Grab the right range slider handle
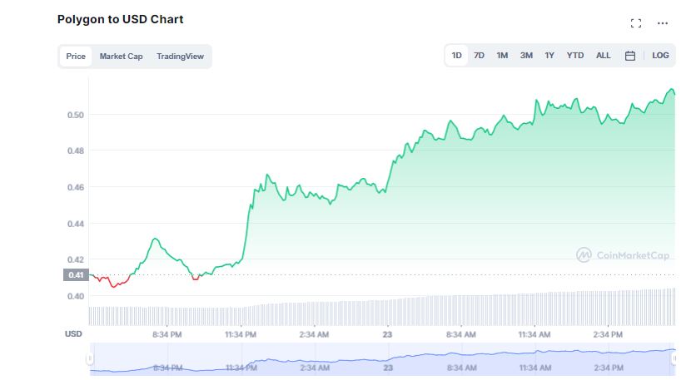 (x=674, y=358)
